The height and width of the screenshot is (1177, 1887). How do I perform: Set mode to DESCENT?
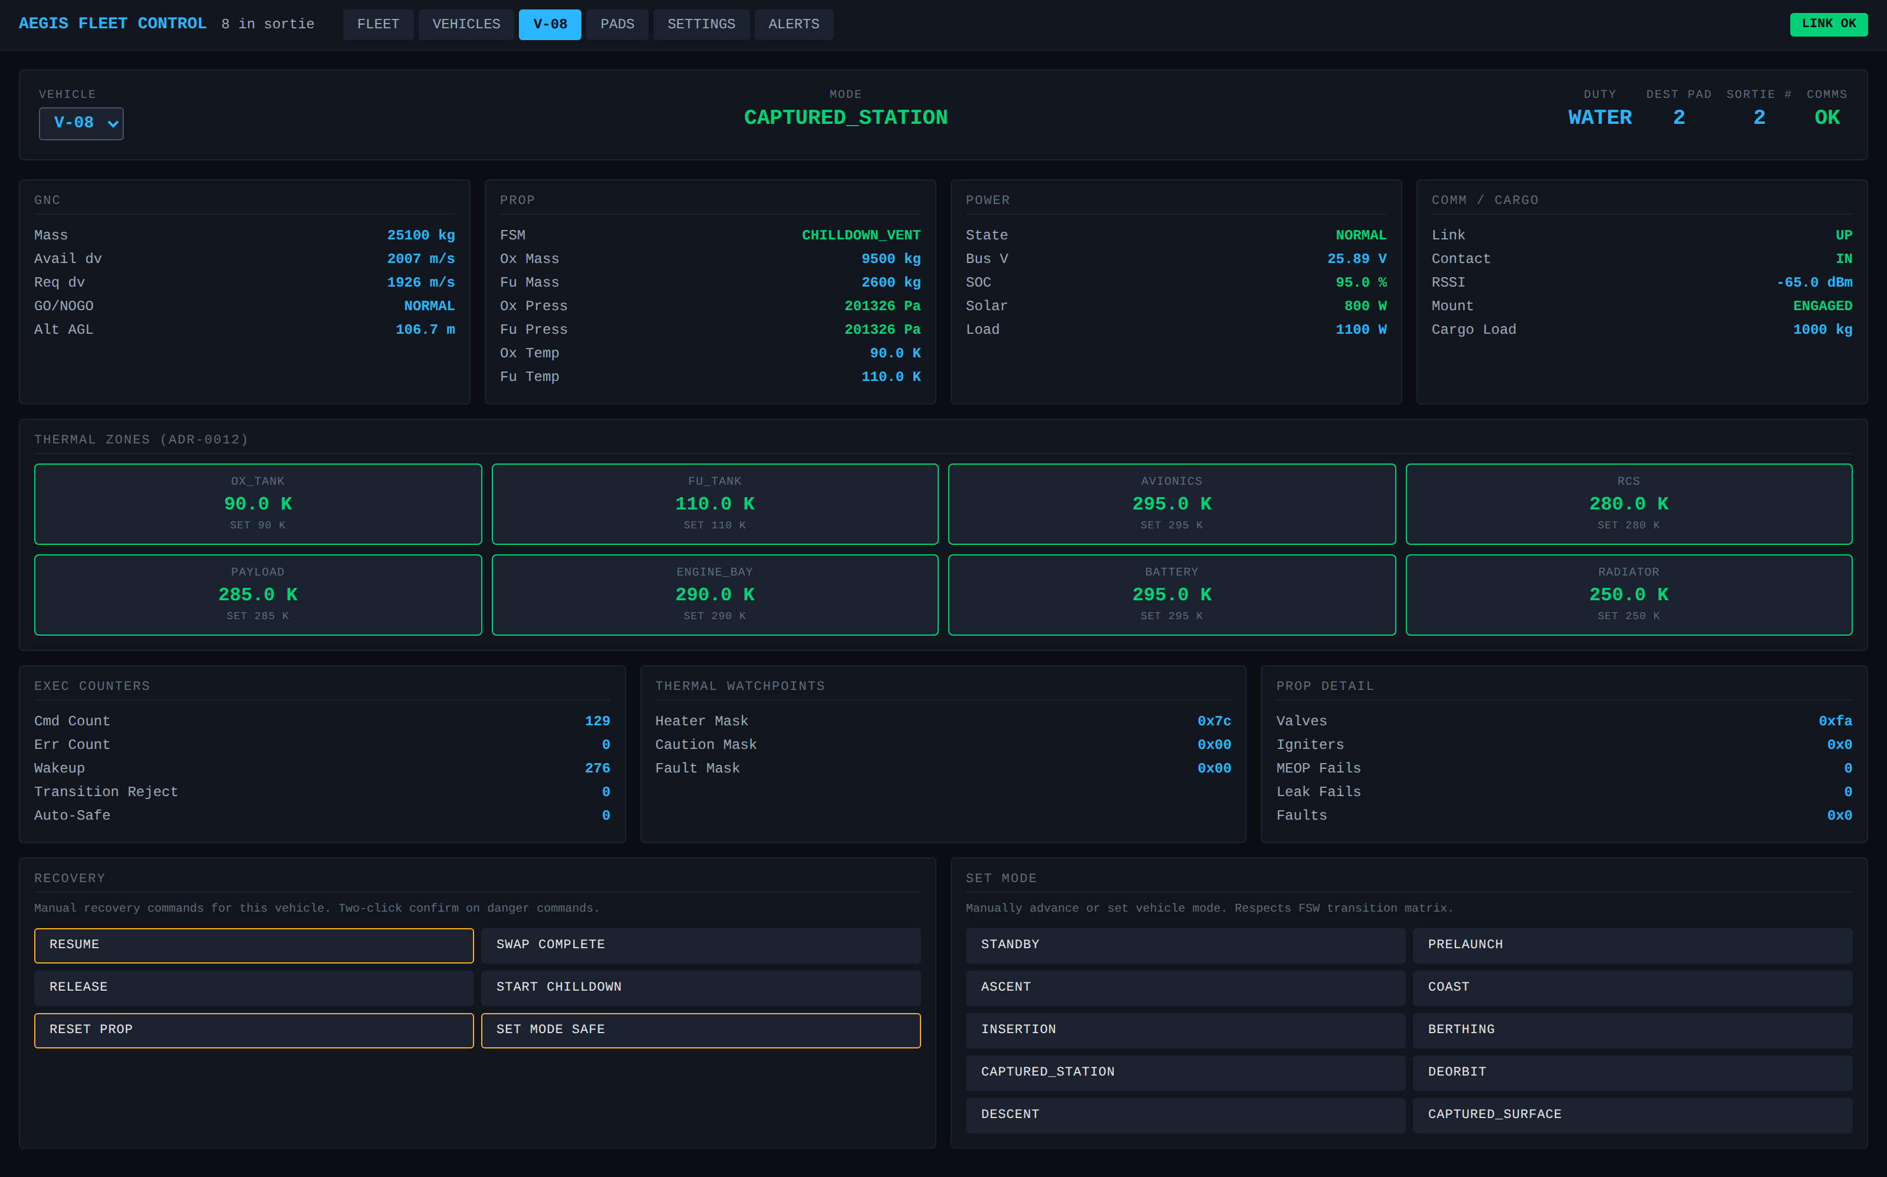pos(1185,1116)
